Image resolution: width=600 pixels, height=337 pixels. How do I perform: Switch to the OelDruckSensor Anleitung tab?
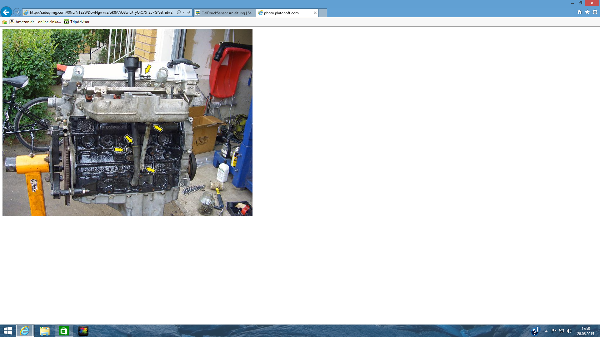[x=225, y=13]
